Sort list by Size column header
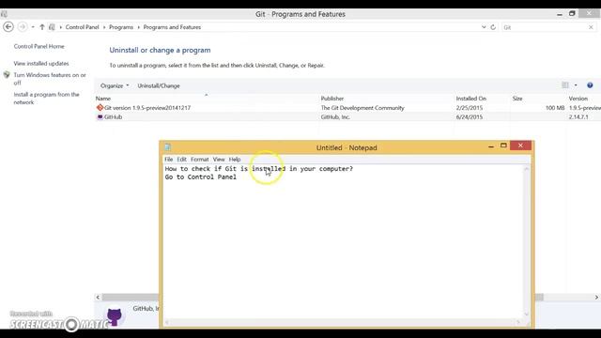 tap(517, 99)
